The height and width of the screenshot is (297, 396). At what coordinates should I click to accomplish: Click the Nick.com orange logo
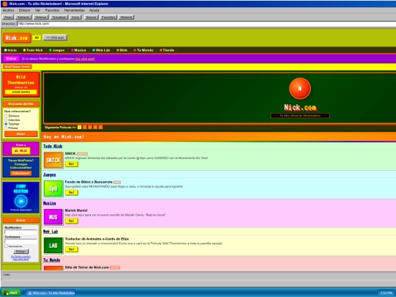point(17,38)
